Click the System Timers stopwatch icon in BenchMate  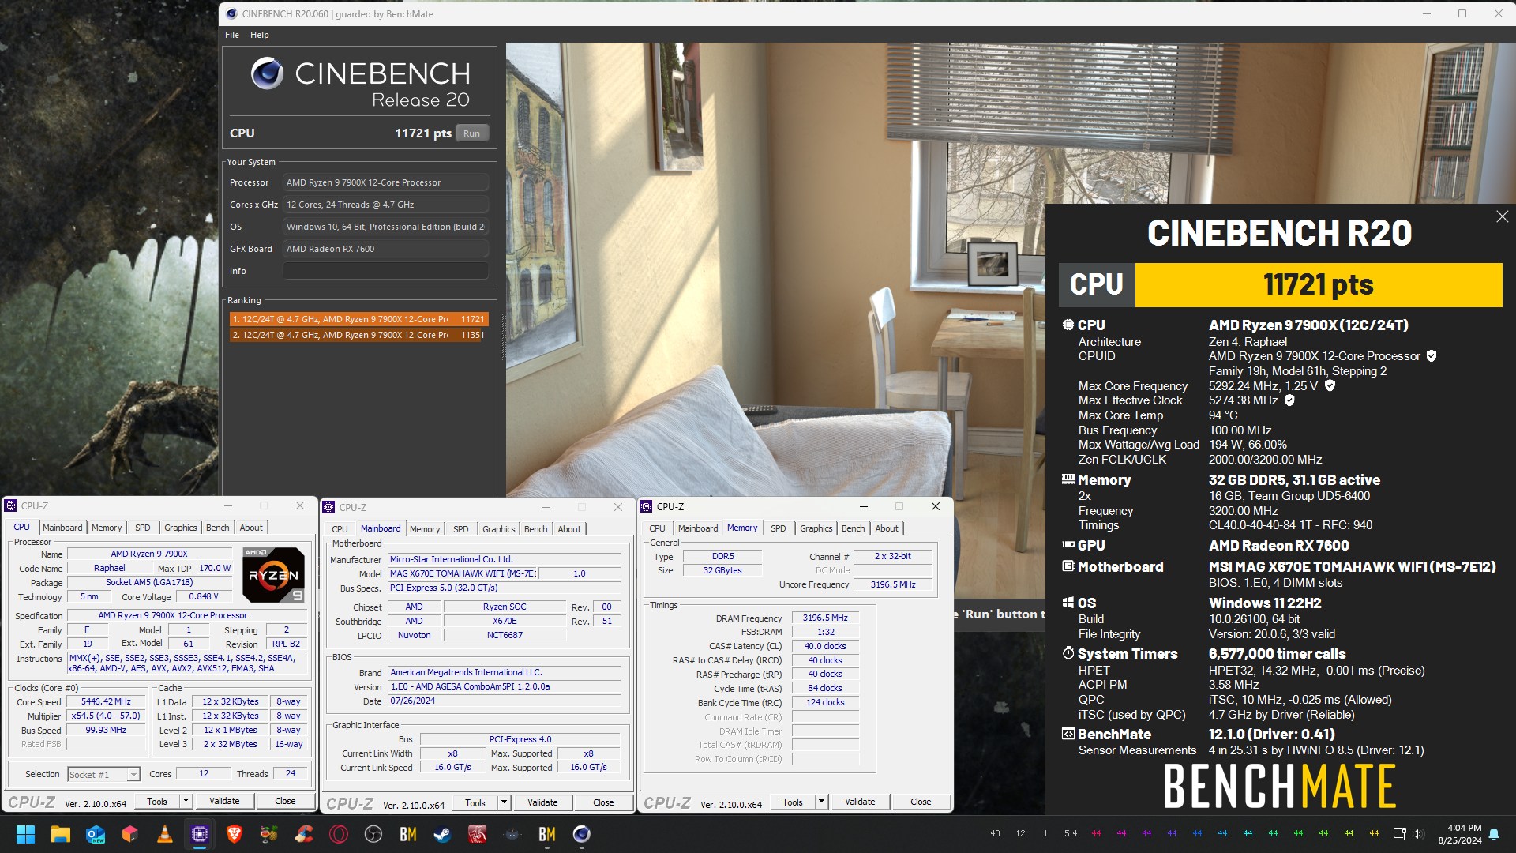(x=1068, y=653)
